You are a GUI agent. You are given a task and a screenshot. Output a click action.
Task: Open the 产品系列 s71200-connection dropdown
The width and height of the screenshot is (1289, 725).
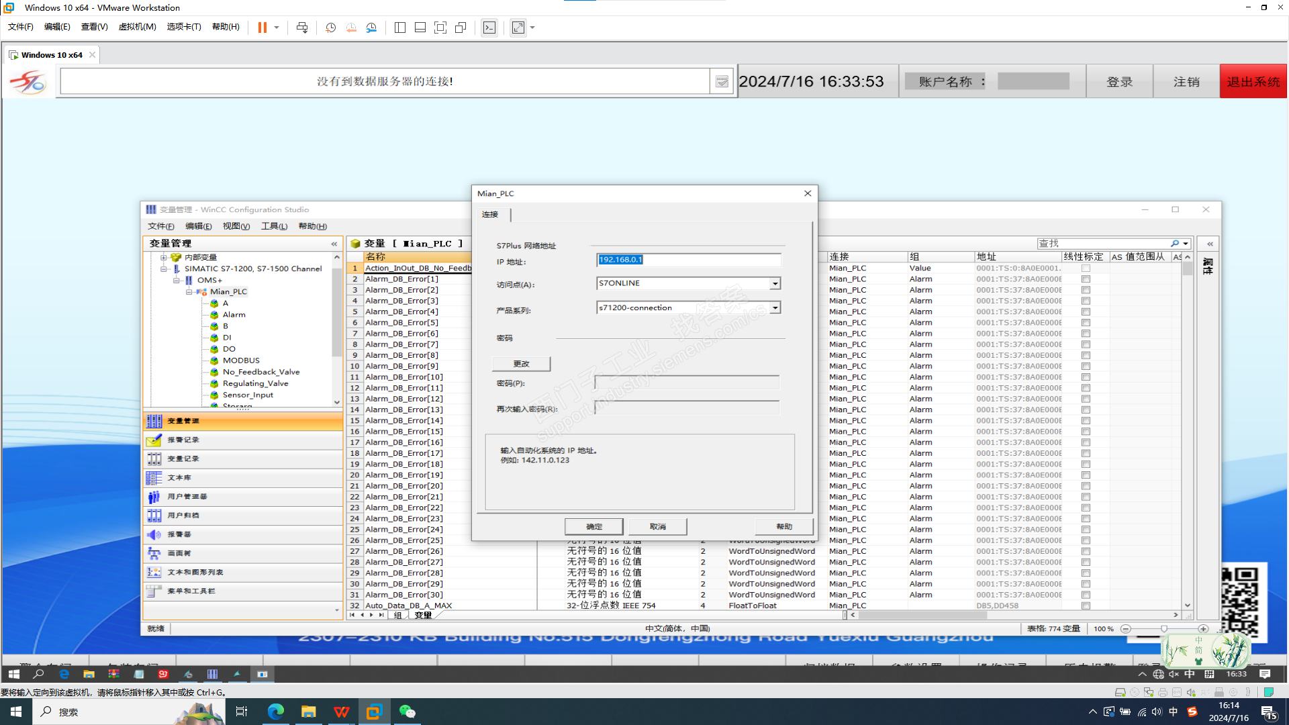pos(775,307)
